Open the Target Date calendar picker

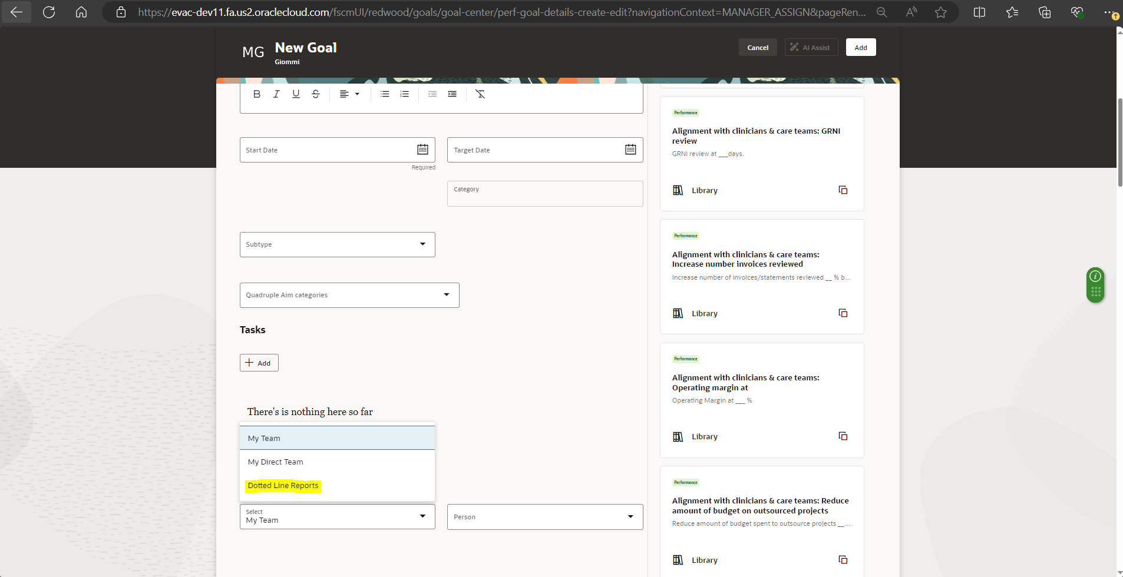tap(630, 150)
